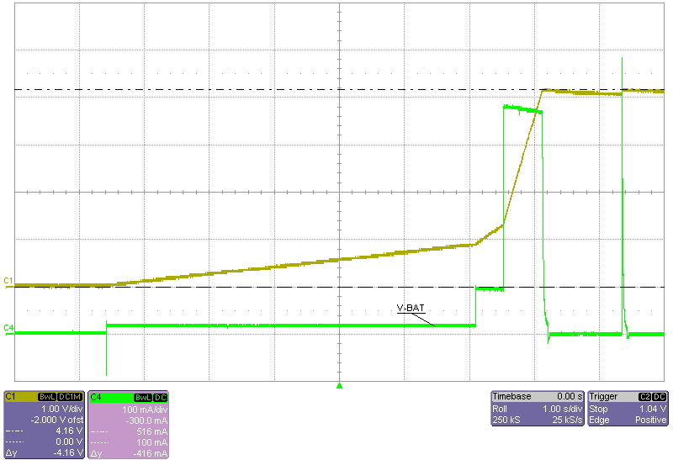Select the V-BAT waveform annotation label
This screenshot has width=673, height=460.
(x=411, y=308)
